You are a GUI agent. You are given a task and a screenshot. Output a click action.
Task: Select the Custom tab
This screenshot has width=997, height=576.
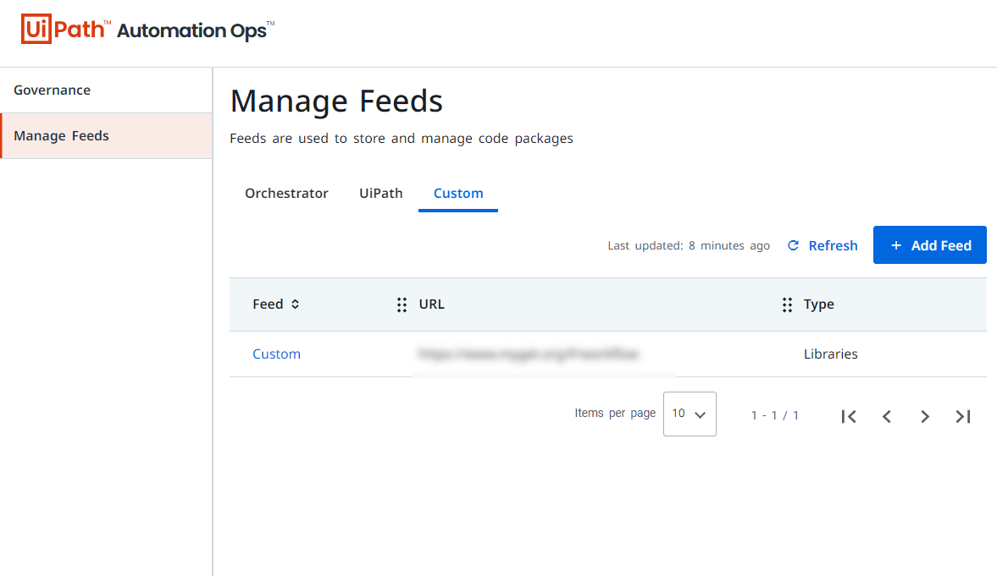click(x=458, y=193)
